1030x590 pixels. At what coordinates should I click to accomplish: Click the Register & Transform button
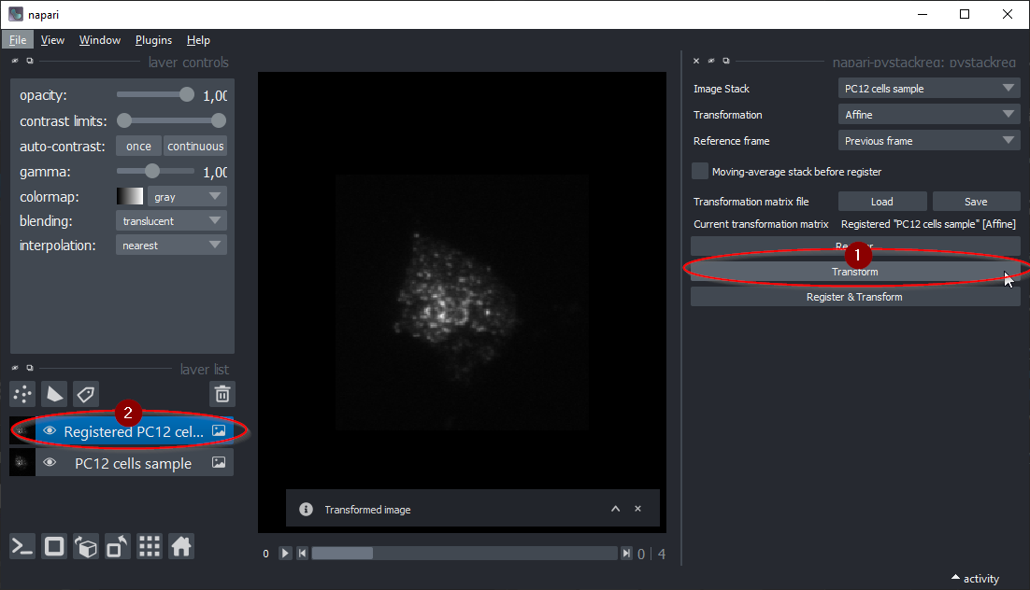pos(854,297)
